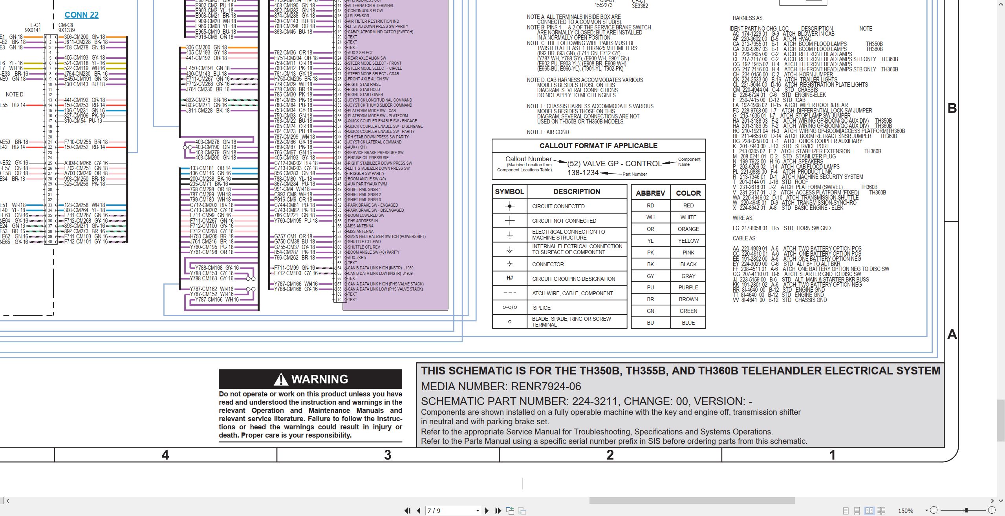Image resolution: width=1005 pixels, height=516 pixels.
Task: Click the CALLOUT FORMAT IF APPLICABLE header
Action: (x=598, y=146)
